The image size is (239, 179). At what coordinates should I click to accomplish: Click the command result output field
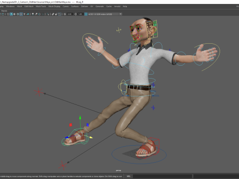pyautogui.click(x=216, y=176)
